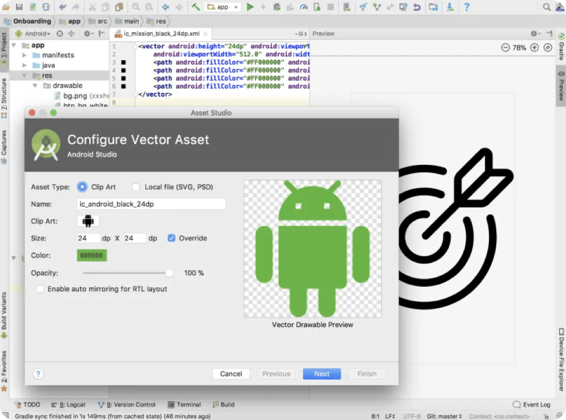The width and height of the screenshot is (566, 420).
Task: Open the help question mark in toolbar
Action: coord(467,7)
